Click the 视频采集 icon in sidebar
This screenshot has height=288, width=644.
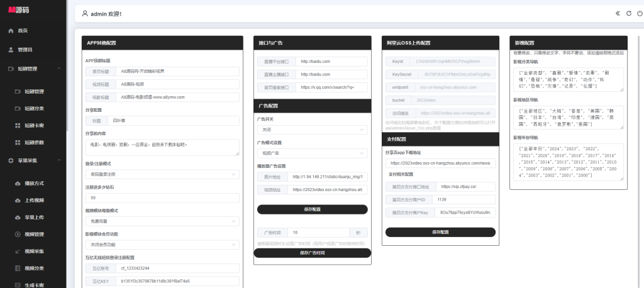pos(18,251)
